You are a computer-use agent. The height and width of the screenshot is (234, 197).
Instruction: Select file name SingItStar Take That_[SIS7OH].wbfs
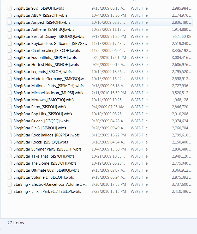[44, 156]
